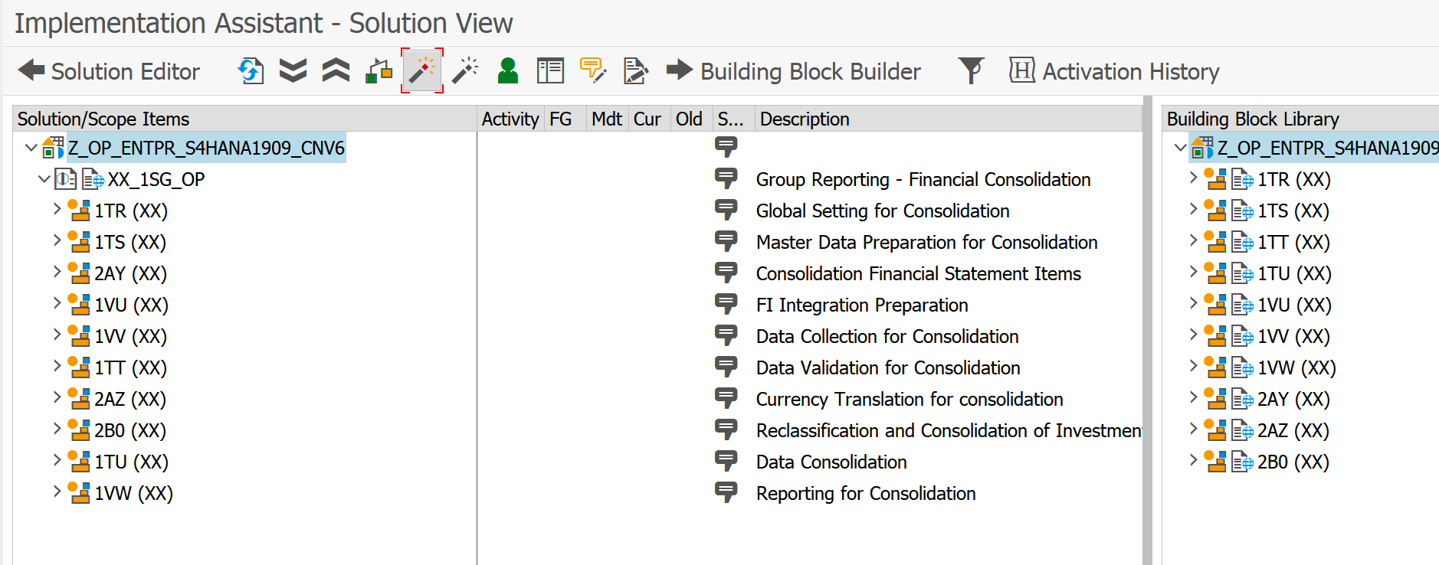Click the expand all double-chevron down icon
This screenshot has width=1439, height=565.
[x=293, y=71]
